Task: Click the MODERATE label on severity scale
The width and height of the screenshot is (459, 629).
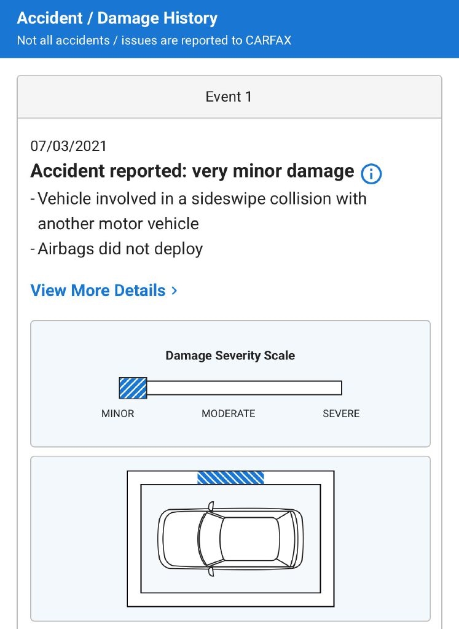Action: (x=228, y=413)
